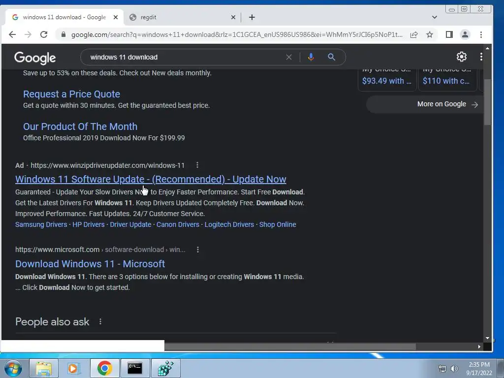Open Windows Start menu orb
The width and height of the screenshot is (504, 378).
point(13,368)
